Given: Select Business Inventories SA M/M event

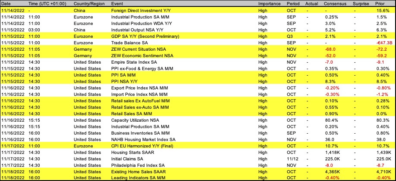Looking at the screenshot, I should pos(141,133).
